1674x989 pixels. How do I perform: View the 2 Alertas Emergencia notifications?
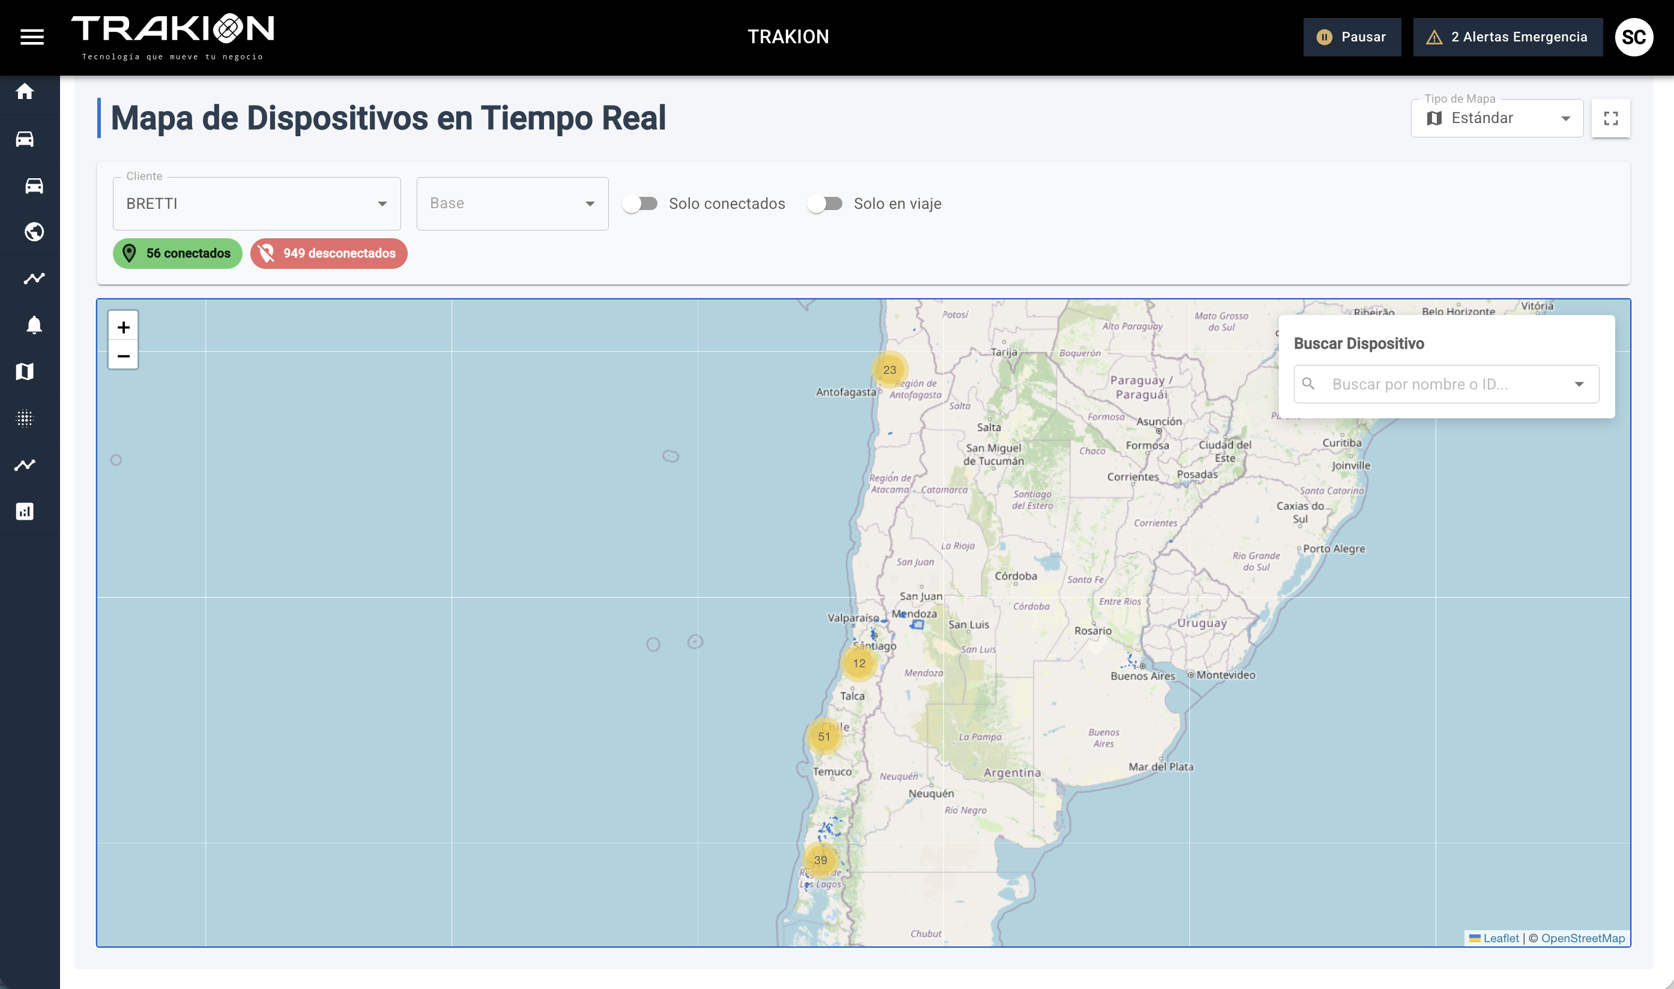[1508, 37]
